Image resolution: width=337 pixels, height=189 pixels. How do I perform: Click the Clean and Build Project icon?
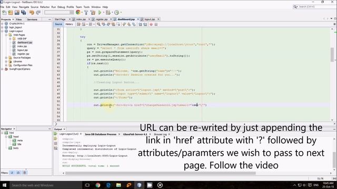(93, 13)
